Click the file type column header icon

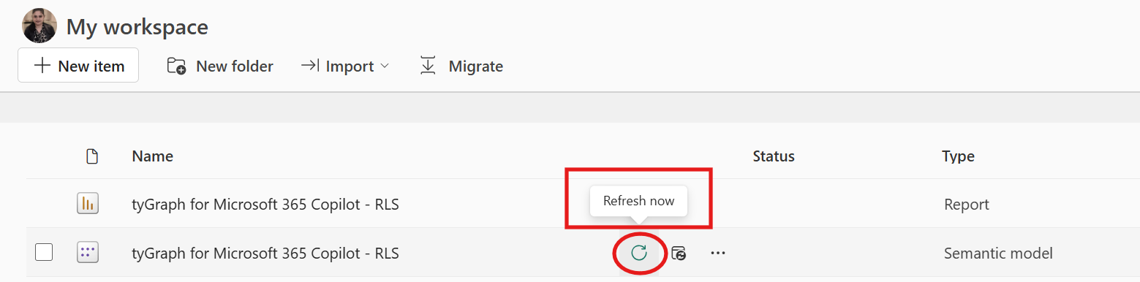tap(91, 156)
